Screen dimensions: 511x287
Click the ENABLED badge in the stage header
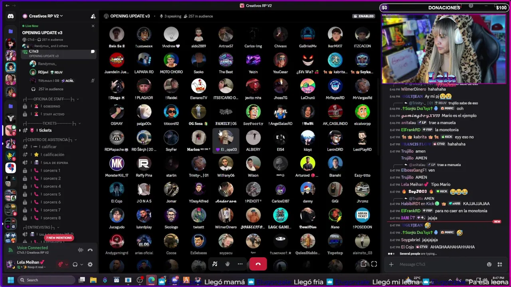364,16
